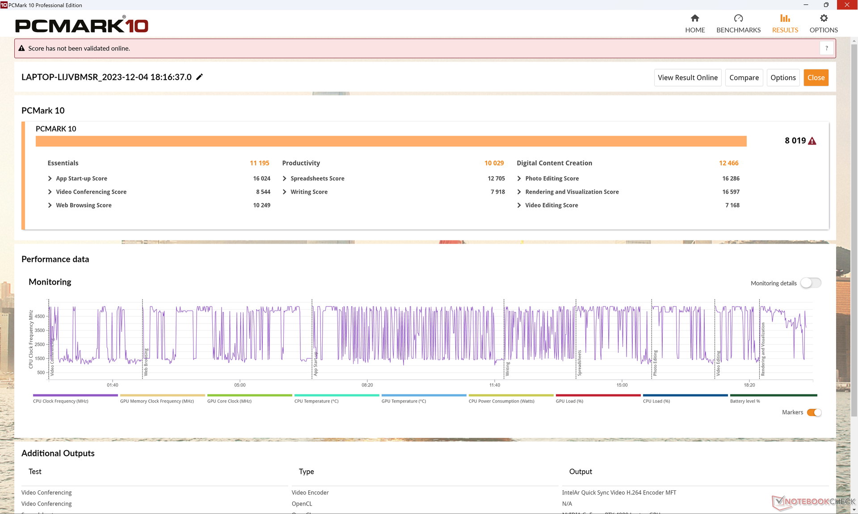Restore down the PCMark 10 window

point(826,5)
